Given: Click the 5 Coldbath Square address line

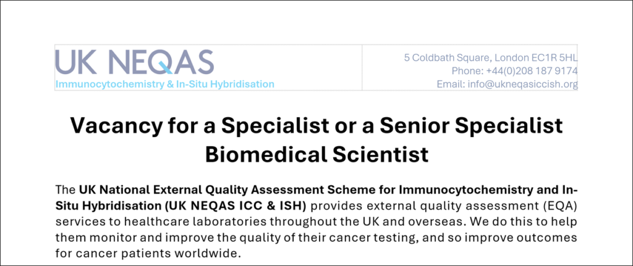Looking at the screenshot, I should click(x=491, y=58).
